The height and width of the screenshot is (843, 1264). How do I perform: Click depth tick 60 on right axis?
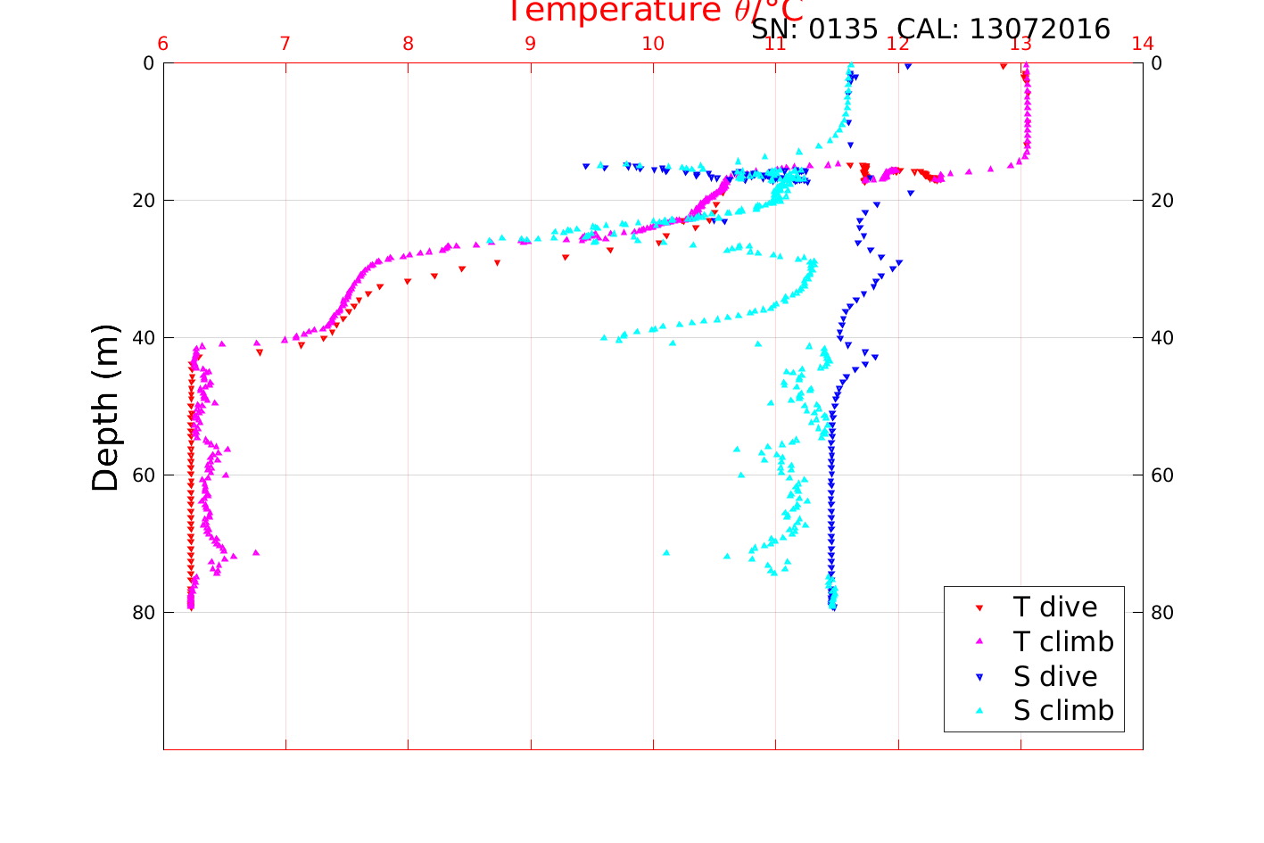pyautogui.click(x=1162, y=475)
